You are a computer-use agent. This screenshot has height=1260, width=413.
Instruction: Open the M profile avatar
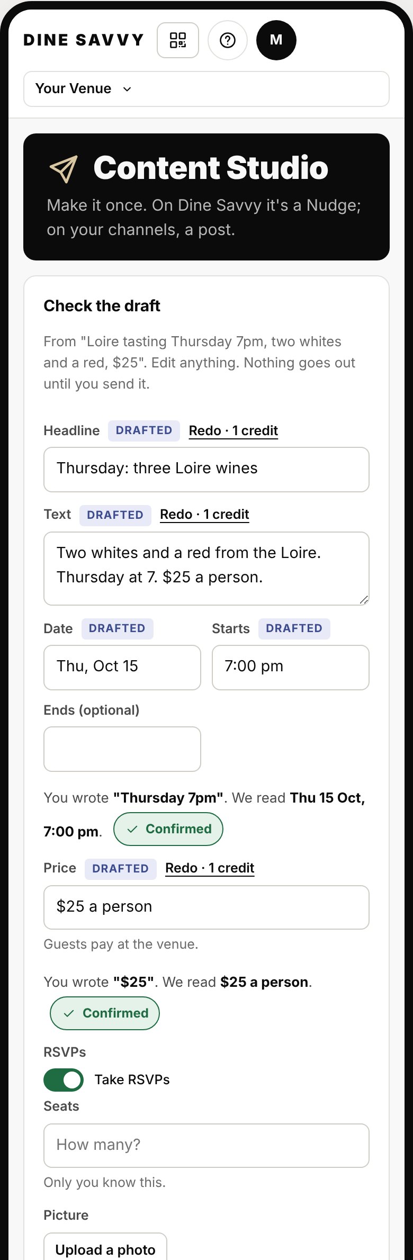[x=276, y=40]
